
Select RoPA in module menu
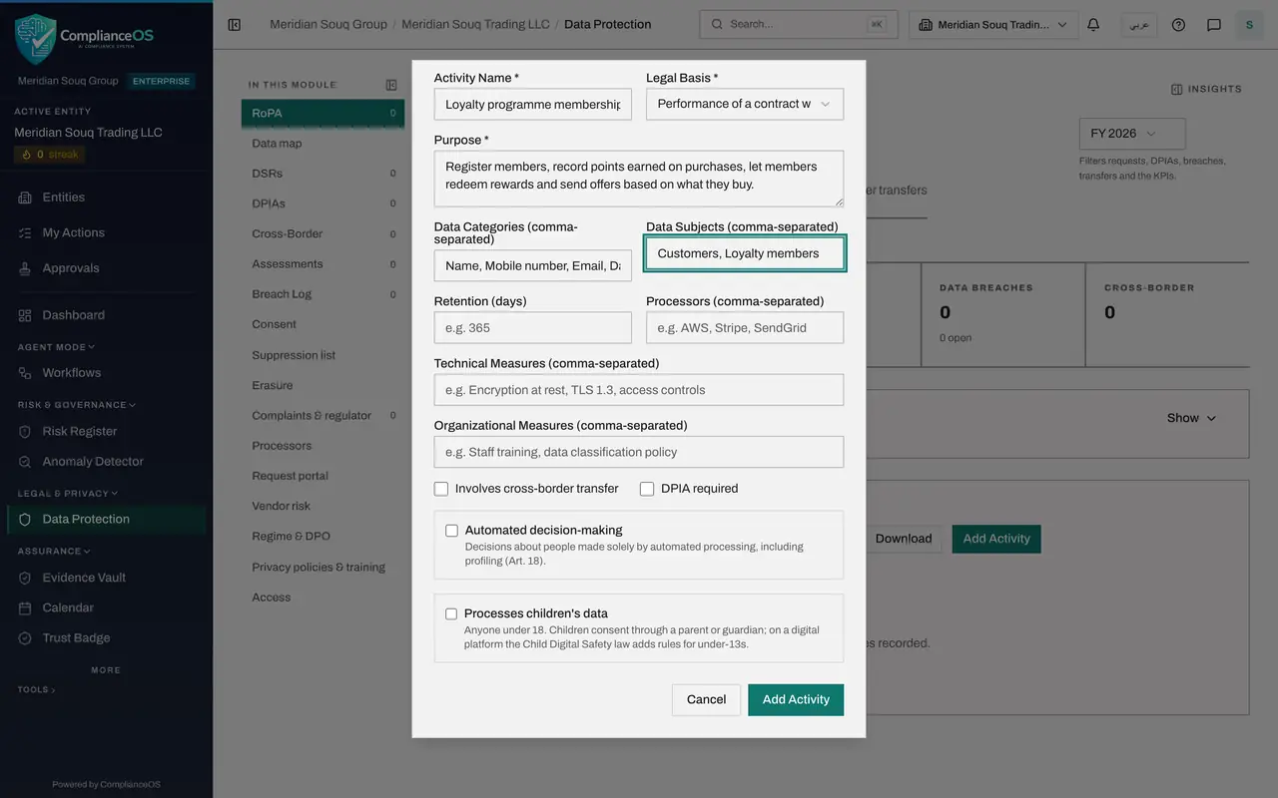(x=322, y=114)
